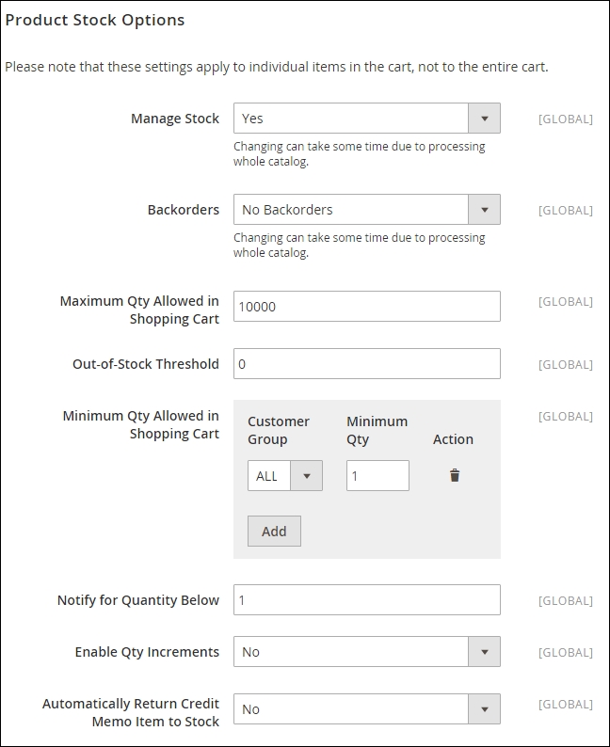Click the Notify for Quantity Below label

138,600
